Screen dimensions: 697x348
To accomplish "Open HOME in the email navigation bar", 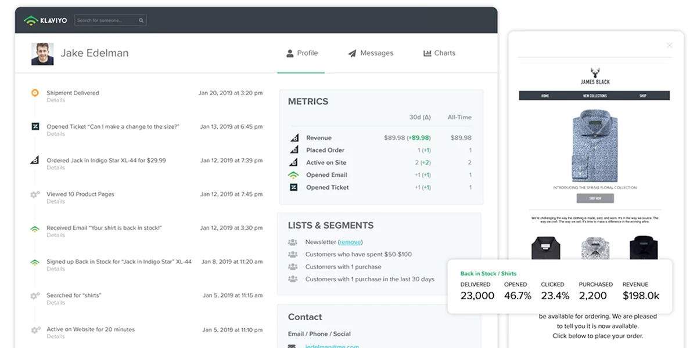I will [545, 96].
